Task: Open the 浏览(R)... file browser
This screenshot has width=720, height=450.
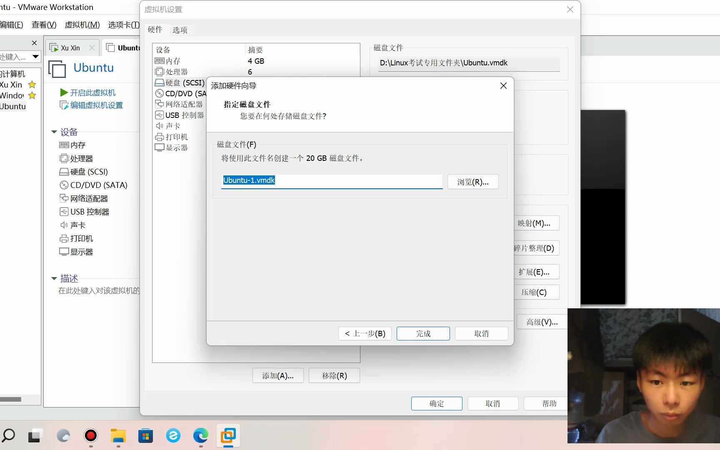Action: tap(473, 182)
